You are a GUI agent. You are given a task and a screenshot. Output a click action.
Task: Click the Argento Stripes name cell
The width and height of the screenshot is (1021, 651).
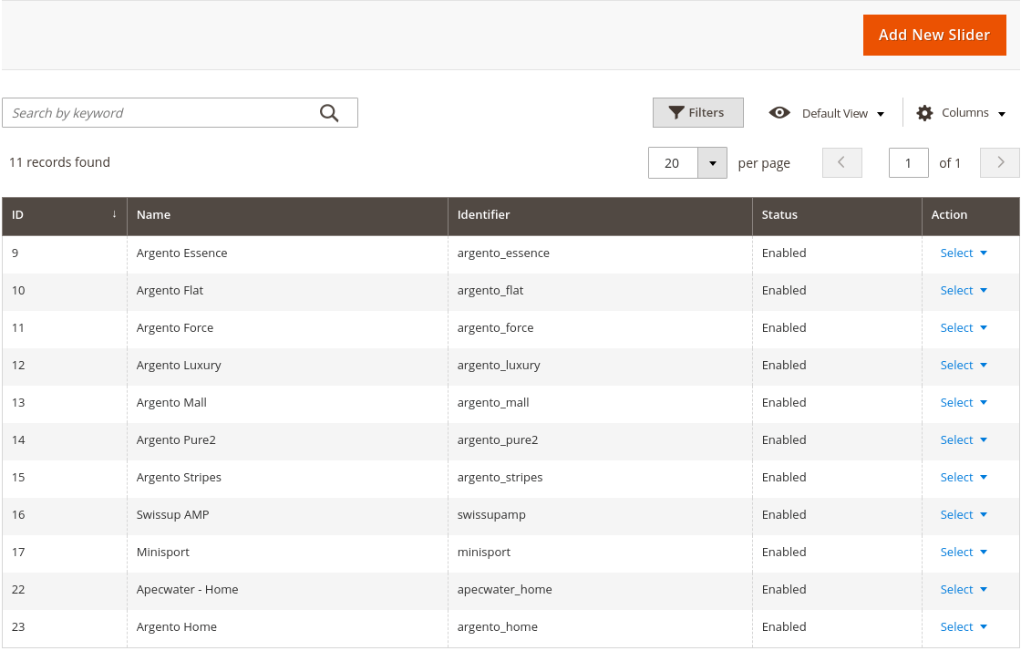pos(288,478)
